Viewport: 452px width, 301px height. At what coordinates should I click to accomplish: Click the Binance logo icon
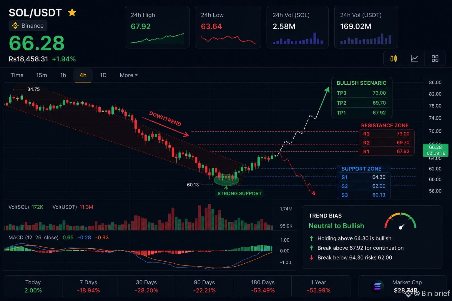coord(15,26)
